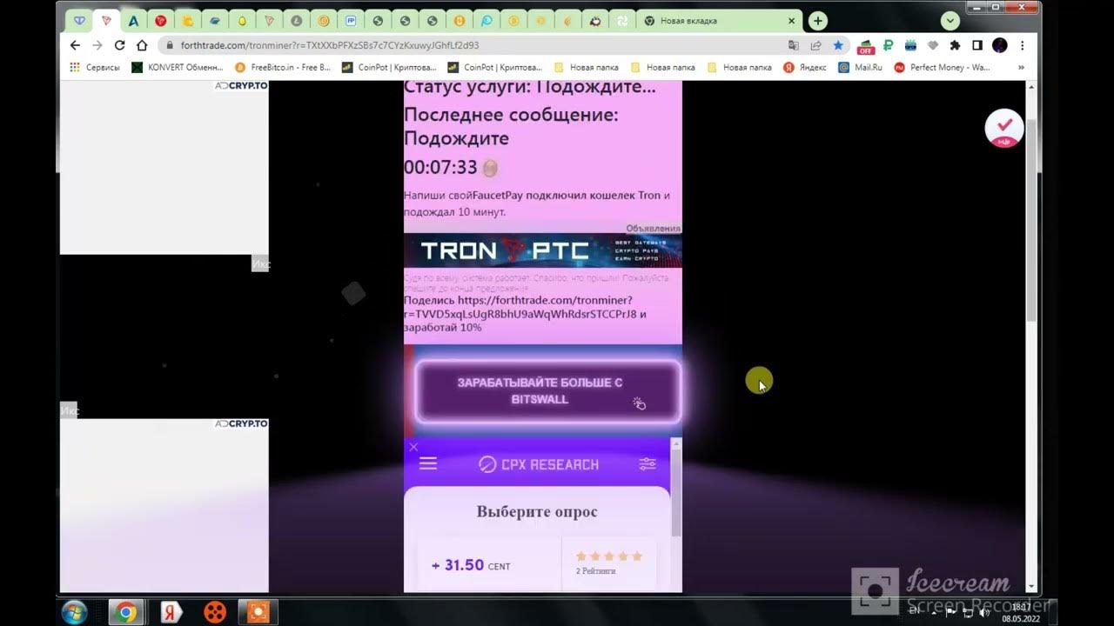
Task: Open Perfect Money bookmark
Action: pos(942,67)
